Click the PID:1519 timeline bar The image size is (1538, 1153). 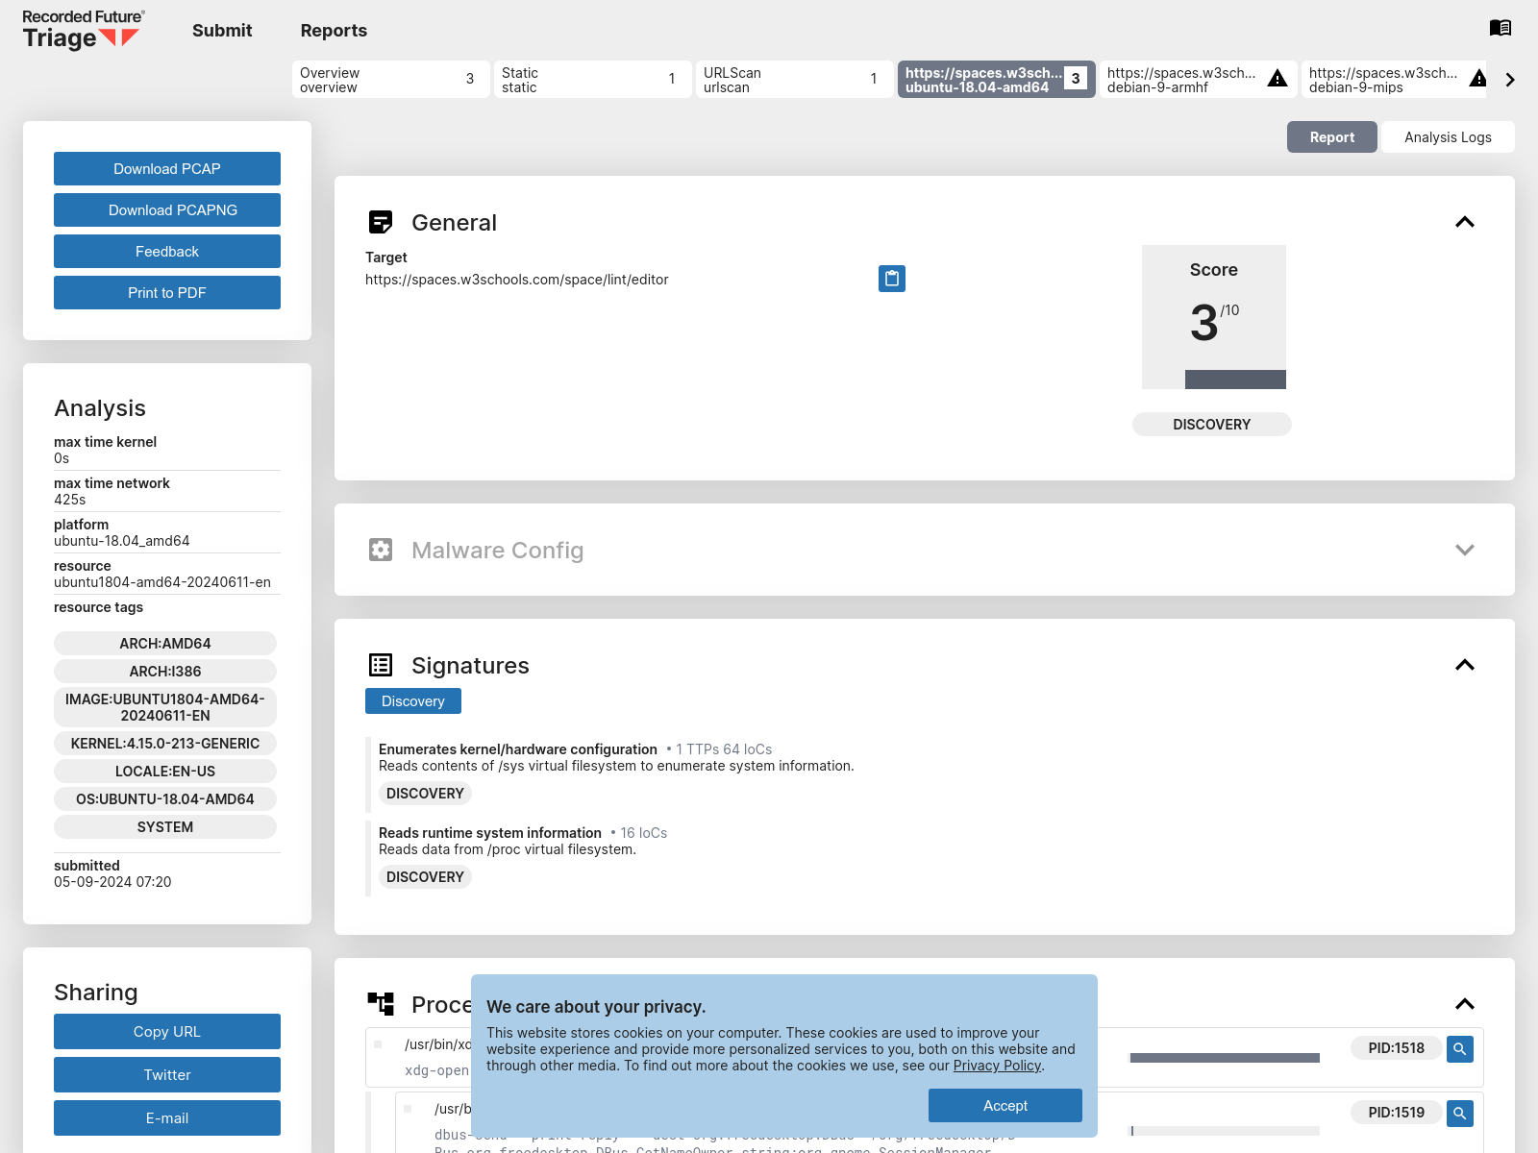(x=1225, y=1131)
